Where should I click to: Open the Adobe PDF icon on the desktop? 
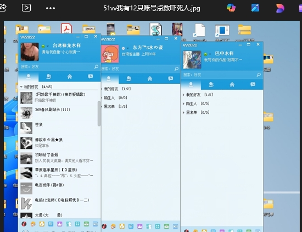coord(66,28)
